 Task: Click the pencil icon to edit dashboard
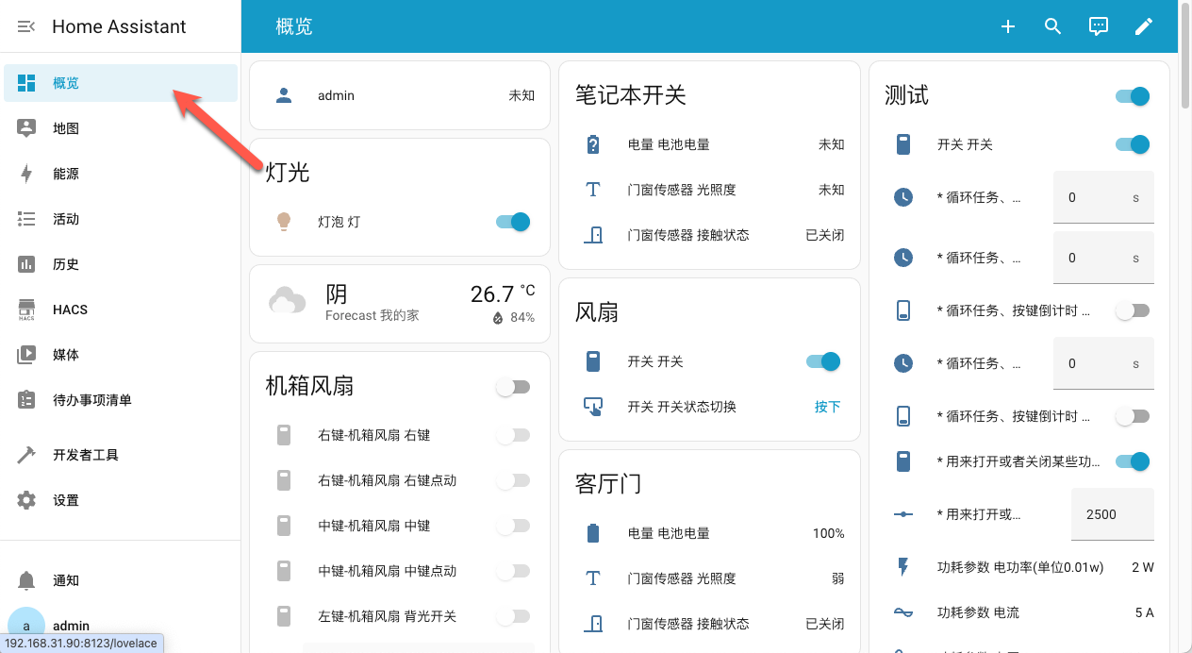1143,26
